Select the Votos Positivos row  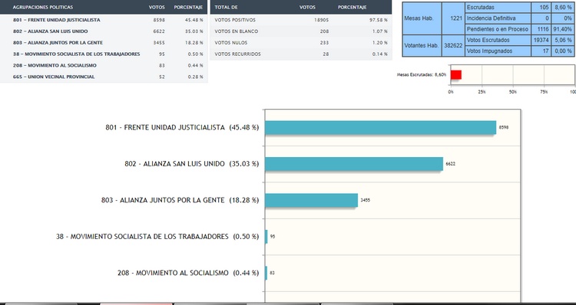[301, 20]
